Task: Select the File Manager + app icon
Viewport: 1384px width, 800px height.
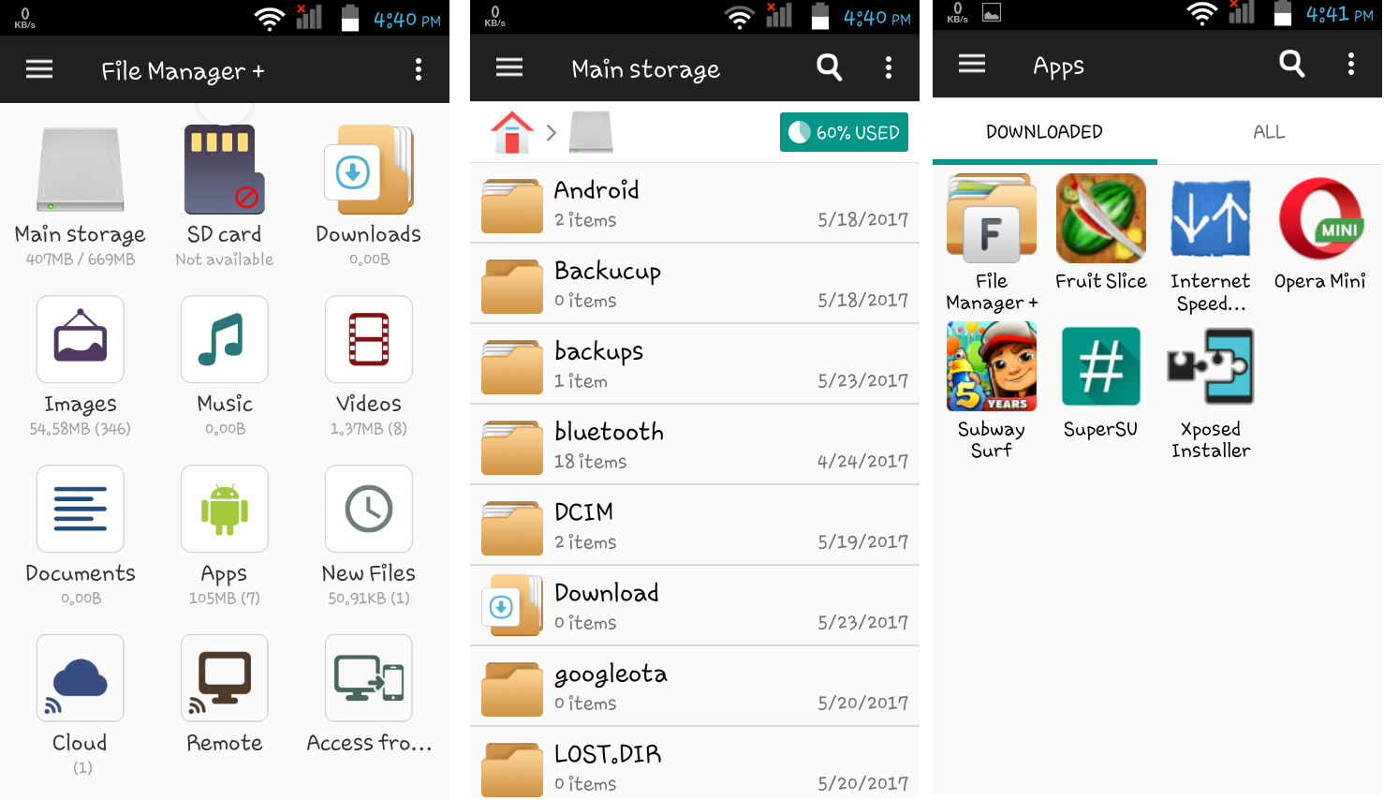Action: [x=992, y=218]
